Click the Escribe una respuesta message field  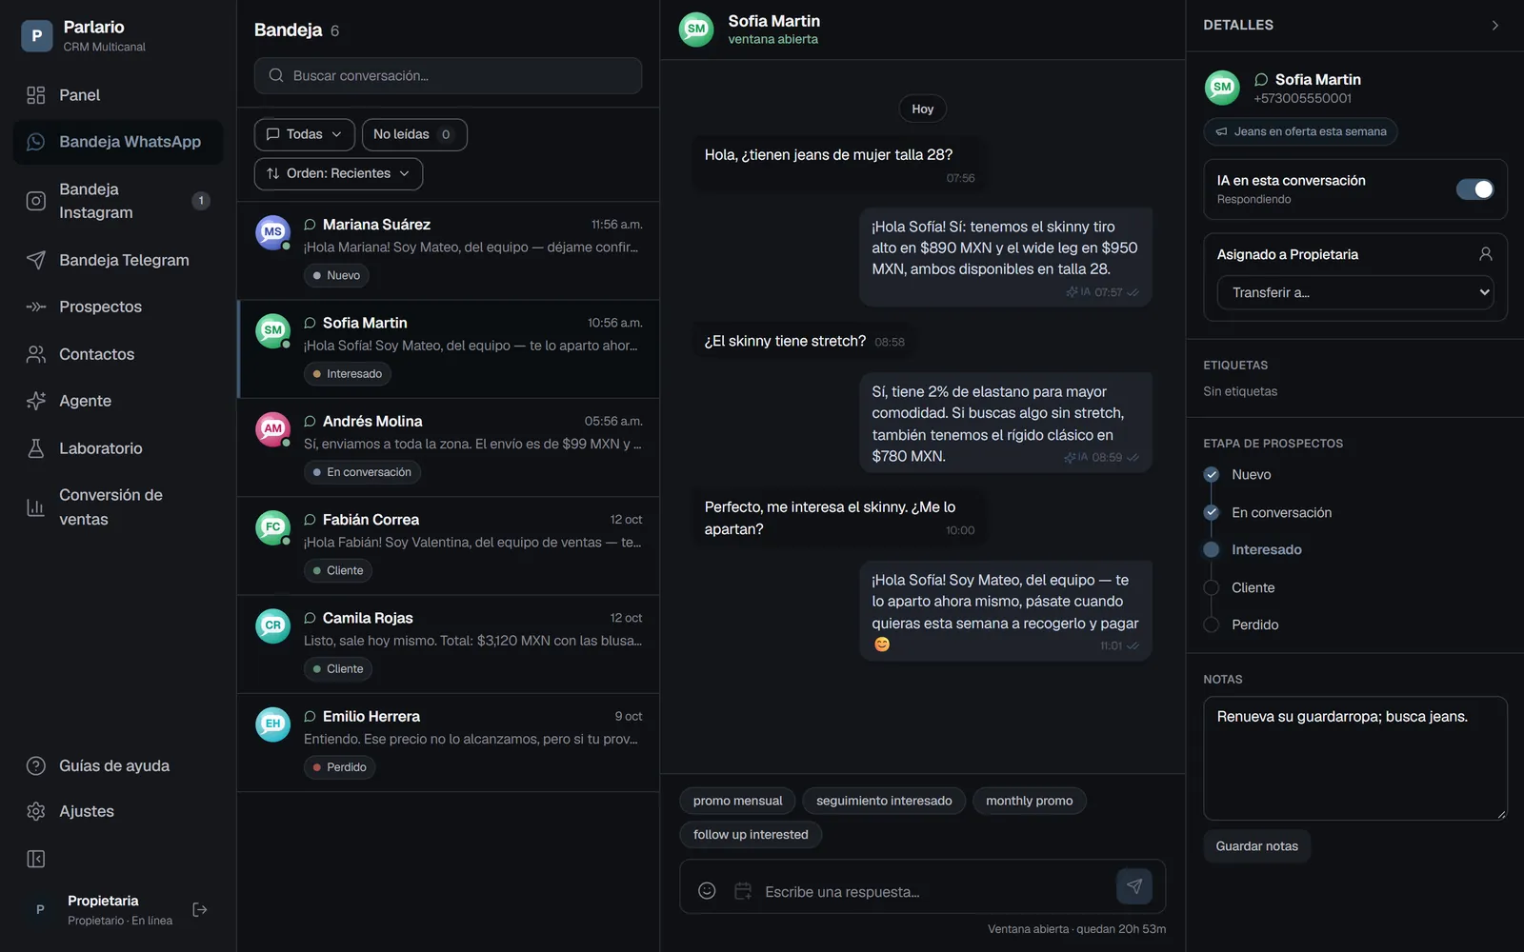tap(933, 892)
